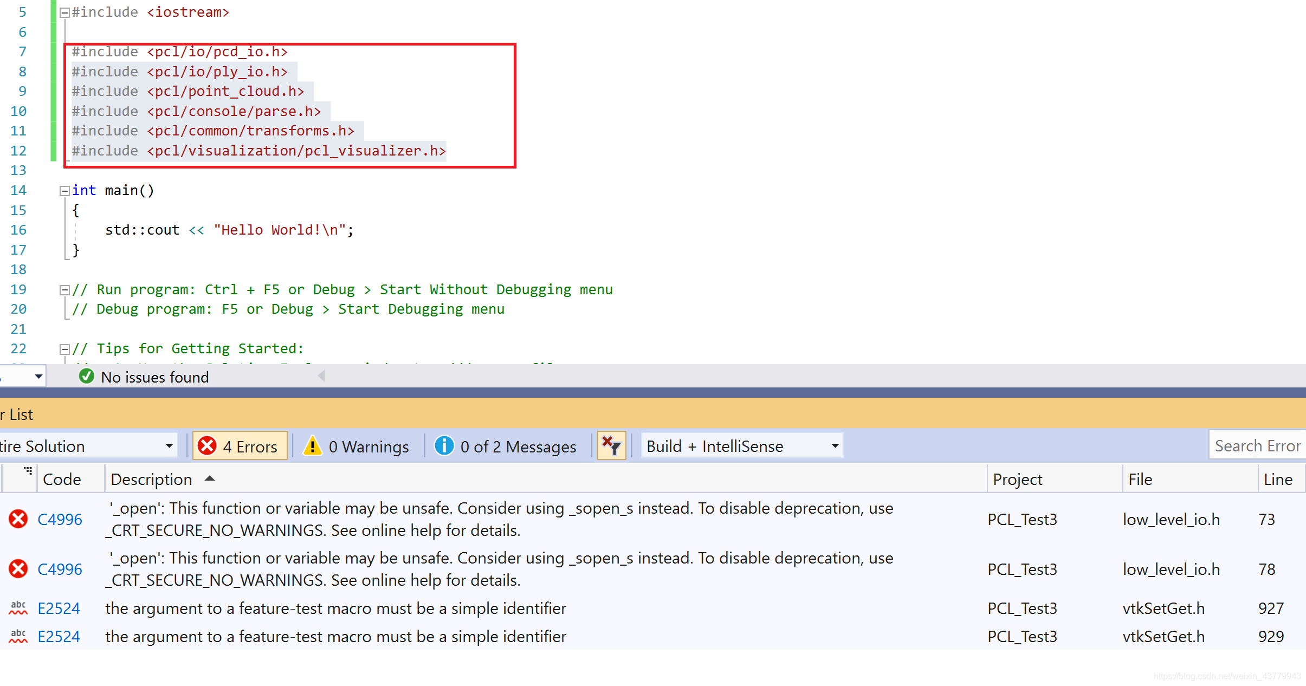This screenshot has width=1306, height=686.
Task: Click the IntelliSense squiggle icon for vtkSetGet.h line 927
Action: (18, 608)
